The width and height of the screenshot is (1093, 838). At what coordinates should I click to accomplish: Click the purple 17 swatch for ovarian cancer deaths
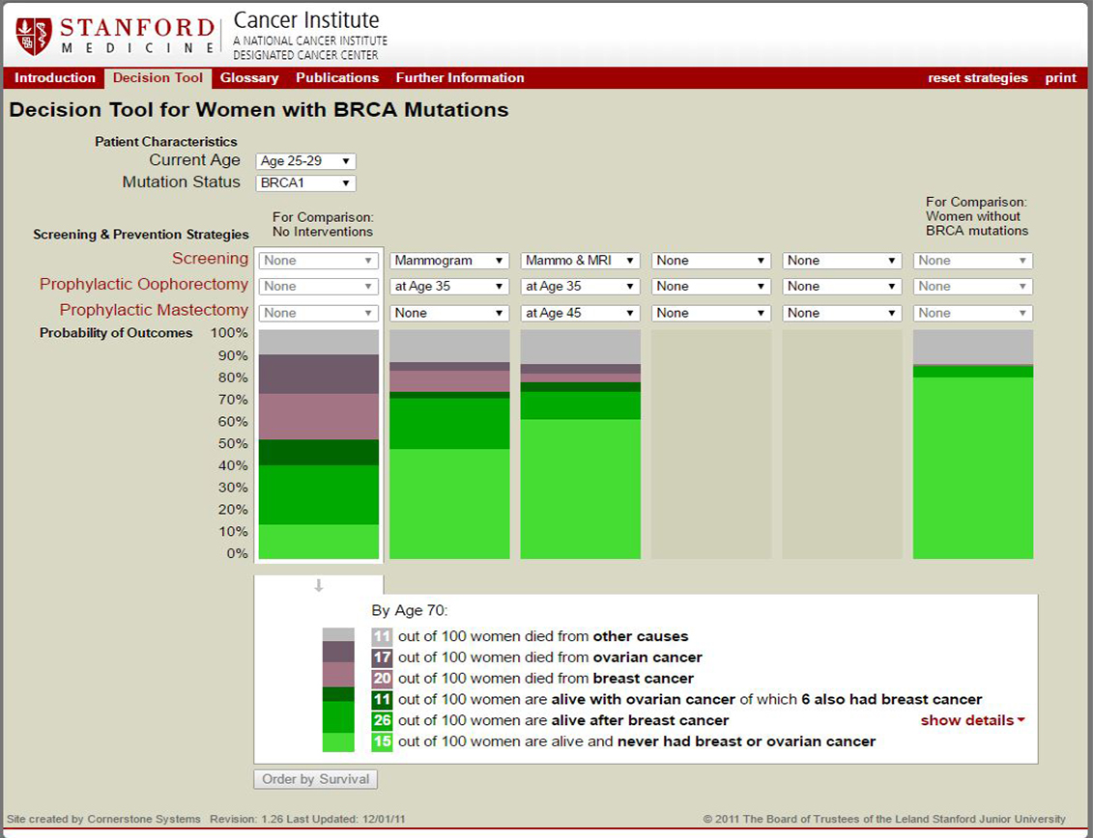382,656
